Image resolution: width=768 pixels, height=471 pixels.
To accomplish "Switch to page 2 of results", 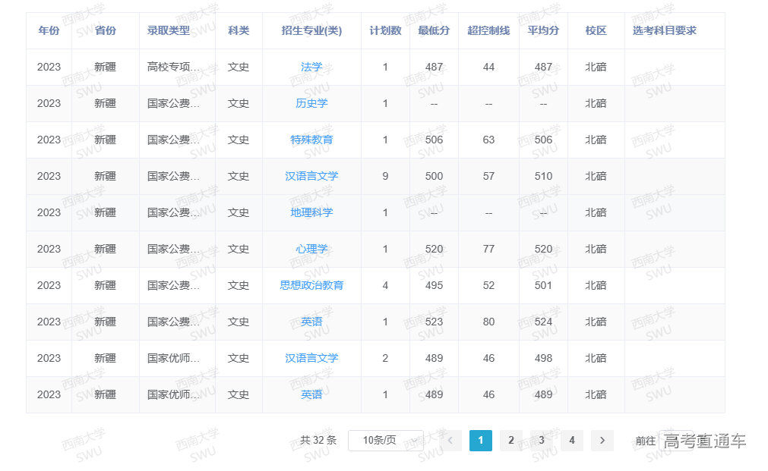I will click(x=511, y=441).
